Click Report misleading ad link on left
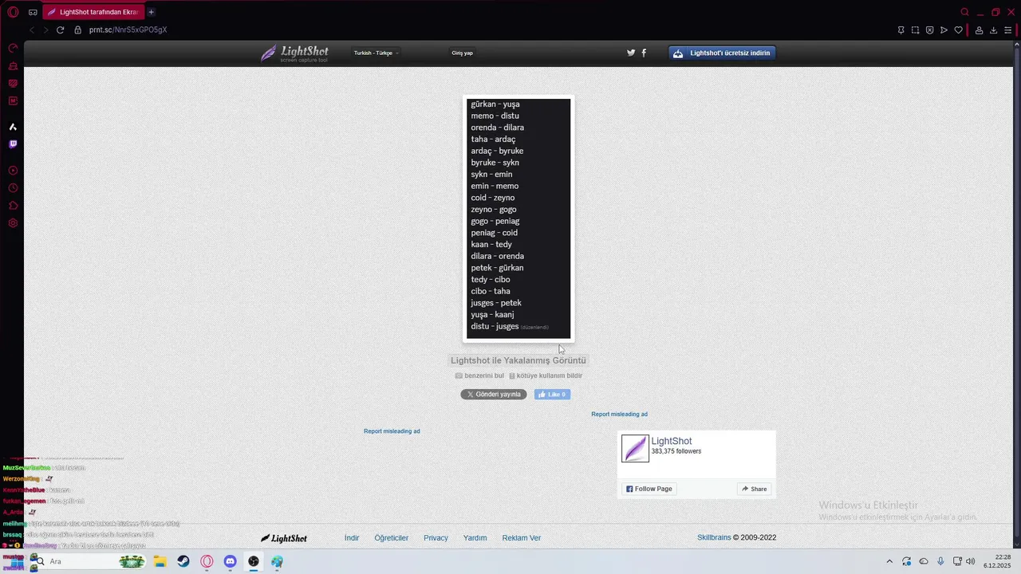This screenshot has width=1021, height=574. pos(392,431)
